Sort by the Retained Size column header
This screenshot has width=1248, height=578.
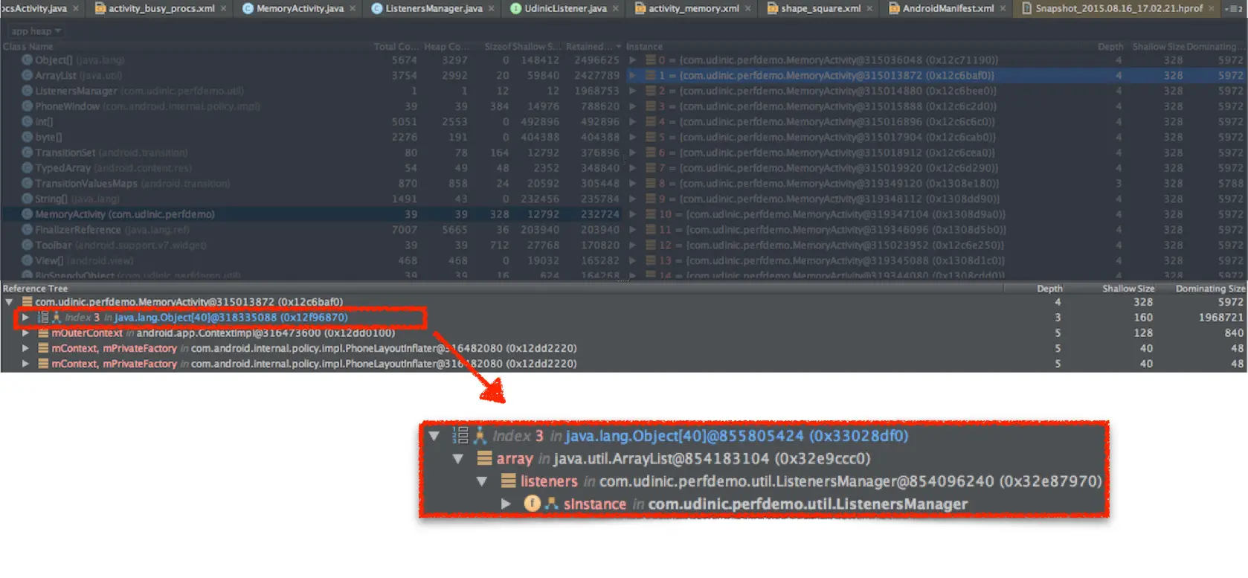click(594, 46)
